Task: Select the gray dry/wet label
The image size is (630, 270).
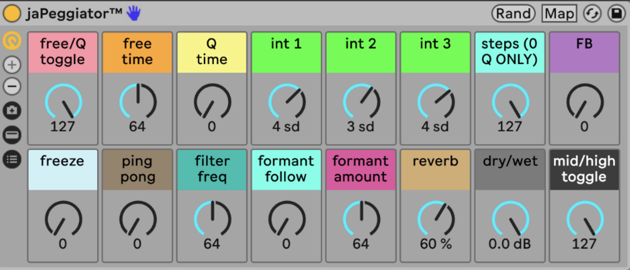Action: 510,170
